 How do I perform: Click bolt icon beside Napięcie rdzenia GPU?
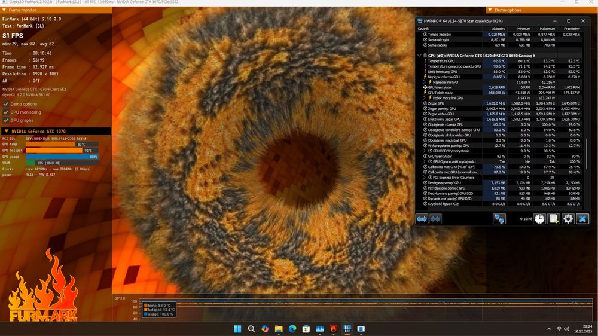(425, 77)
